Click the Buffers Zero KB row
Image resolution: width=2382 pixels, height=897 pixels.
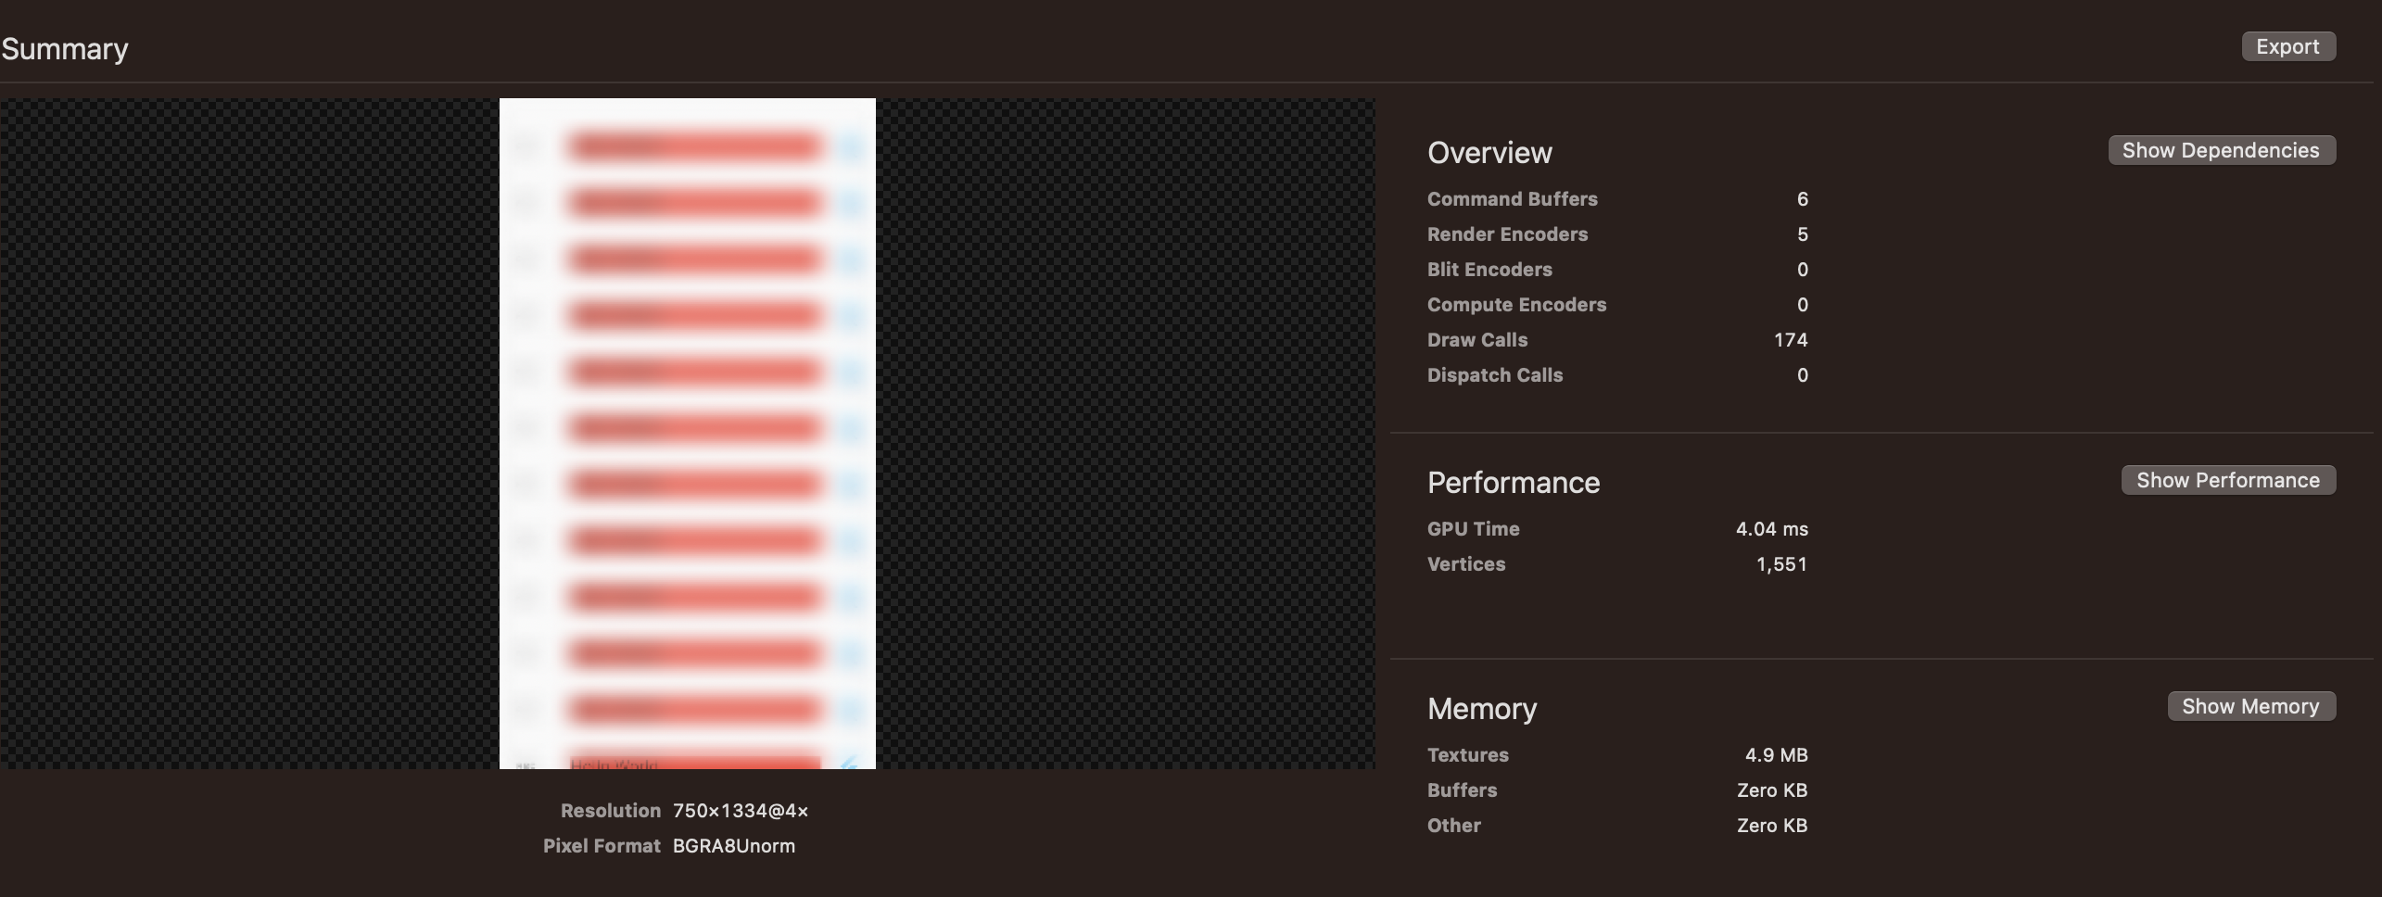[1770, 790]
